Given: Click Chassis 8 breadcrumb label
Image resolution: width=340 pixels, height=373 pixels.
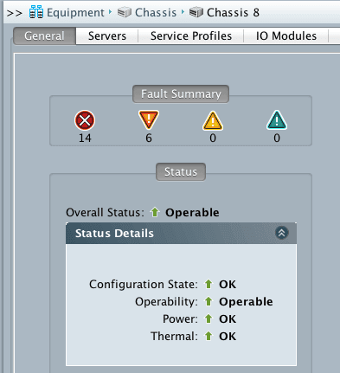Looking at the screenshot, I should pyautogui.click(x=233, y=12).
